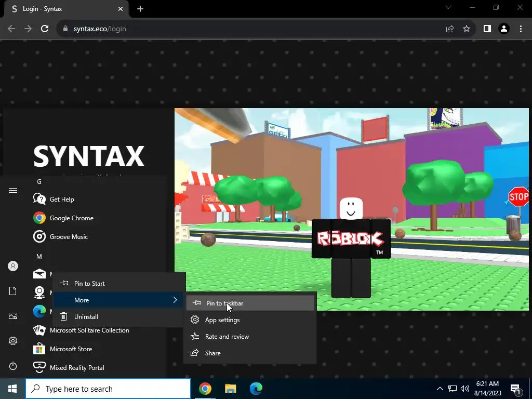Click the network tray icon
This screenshot has height=399, width=532.
tap(453, 389)
